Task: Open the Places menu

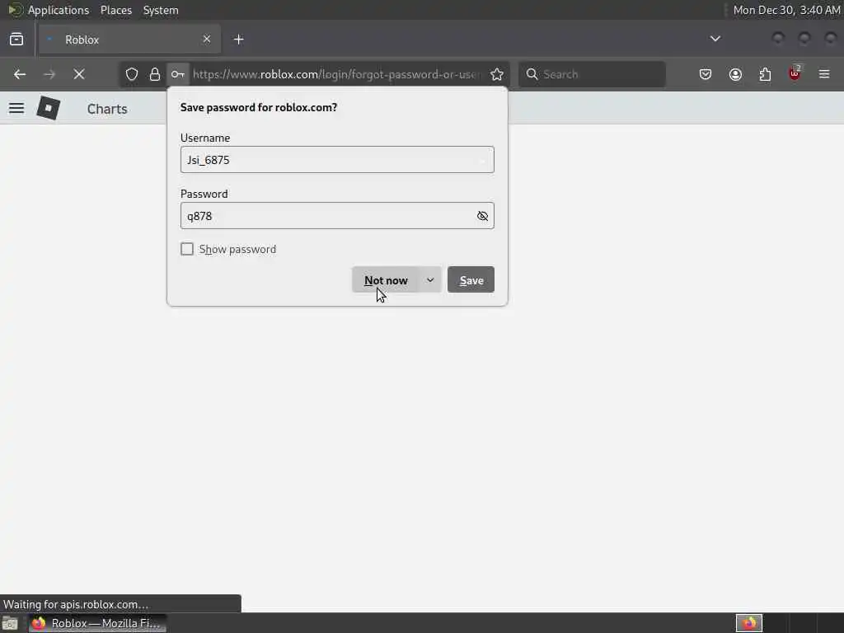Action: click(116, 10)
